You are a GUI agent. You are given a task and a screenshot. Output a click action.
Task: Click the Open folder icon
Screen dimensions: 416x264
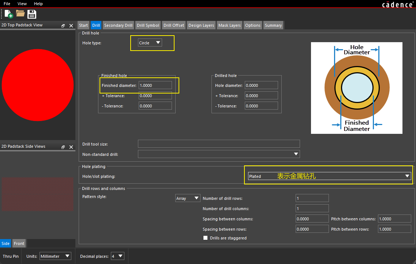click(20, 14)
